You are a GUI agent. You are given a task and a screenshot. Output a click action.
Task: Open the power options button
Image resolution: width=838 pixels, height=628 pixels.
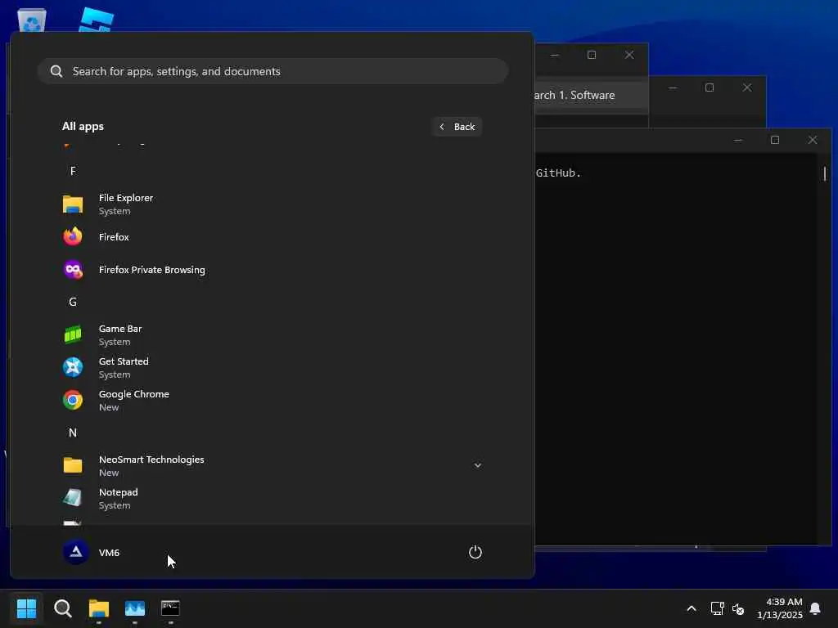475,552
